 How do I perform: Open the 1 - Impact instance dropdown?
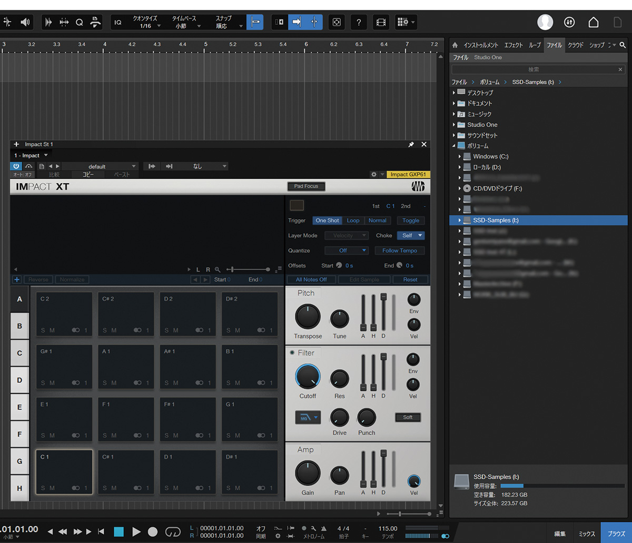[x=31, y=155]
